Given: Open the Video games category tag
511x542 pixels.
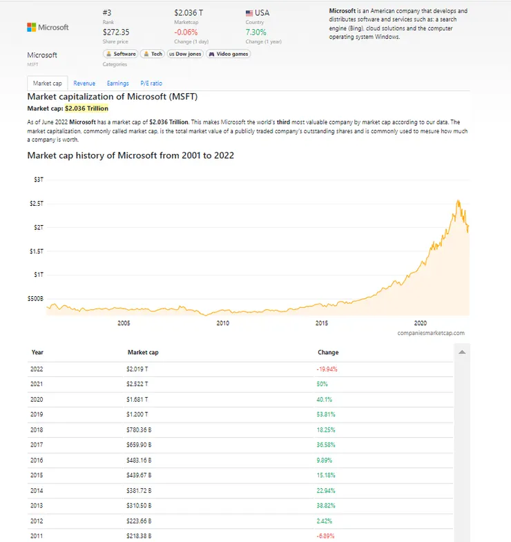Looking at the screenshot, I should (229, 54).
